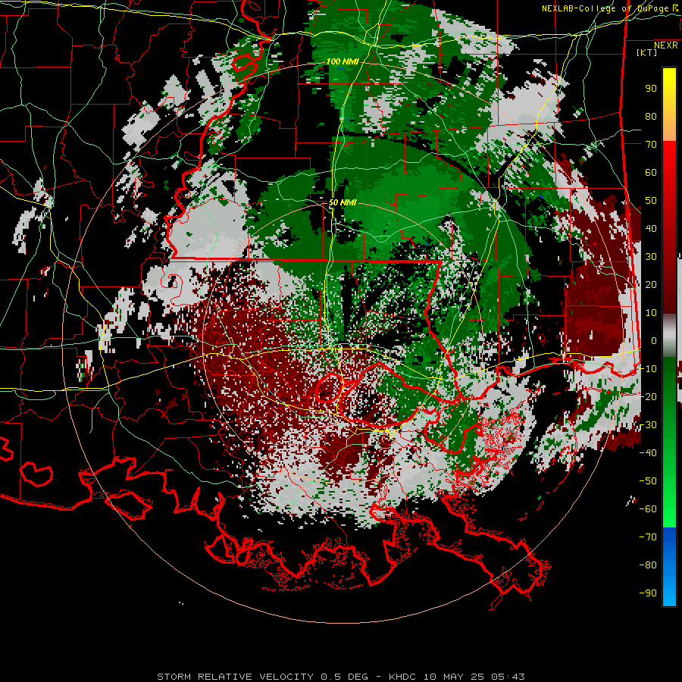Select the positive 70 scale value
Screen dimensions: 682x682
pyautogui.click(x=651, y=145)
